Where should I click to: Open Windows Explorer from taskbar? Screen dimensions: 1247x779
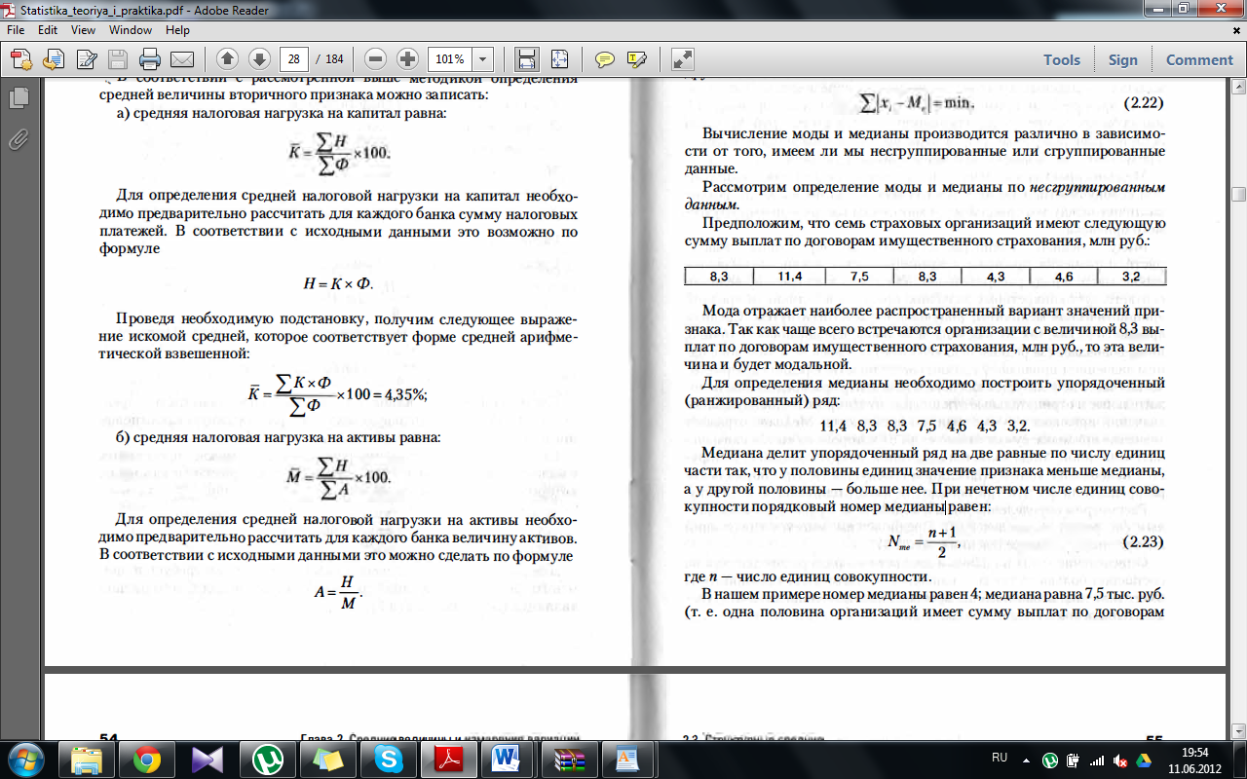86,759
